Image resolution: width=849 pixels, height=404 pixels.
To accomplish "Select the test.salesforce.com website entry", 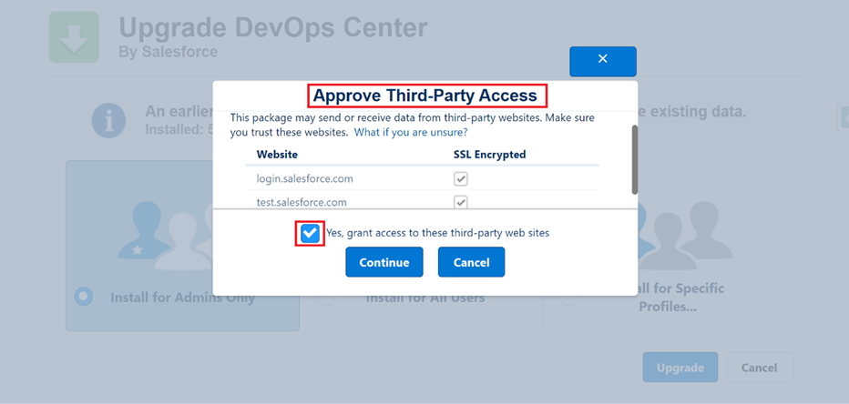I will (302, 202).
